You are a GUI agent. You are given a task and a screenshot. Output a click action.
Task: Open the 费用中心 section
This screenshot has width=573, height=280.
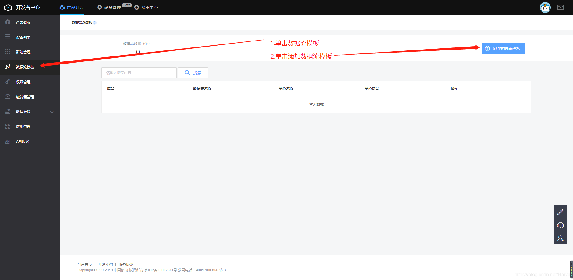pyautogui.click(x=146, y=7)
